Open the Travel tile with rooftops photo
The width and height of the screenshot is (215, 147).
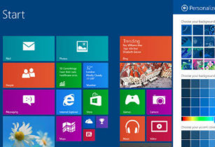146,75
